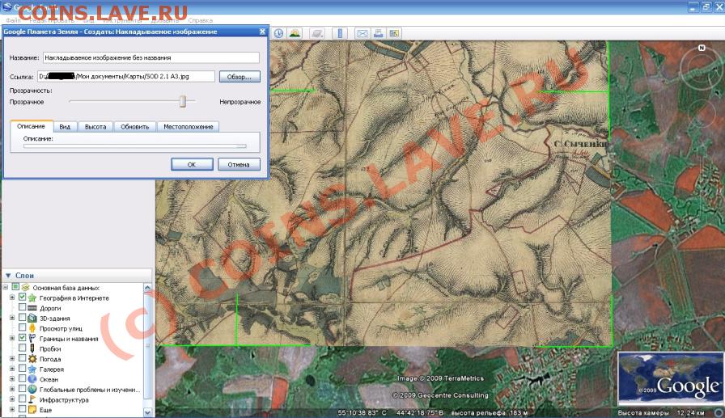Uncheck География в Интернете layer
This screenshot has width=725, height=418.
pyautogui.click(x=22, y=298)
